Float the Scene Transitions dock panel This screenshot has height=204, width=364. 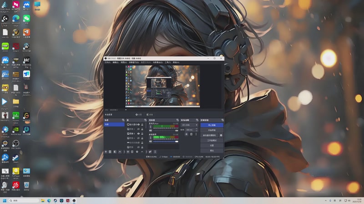pos(197,120)
